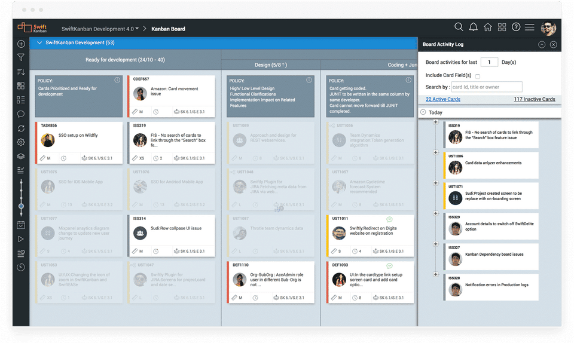Open settings gear in left sidebar
Viewport: 574px width, 343px height.
click(21, 142)
